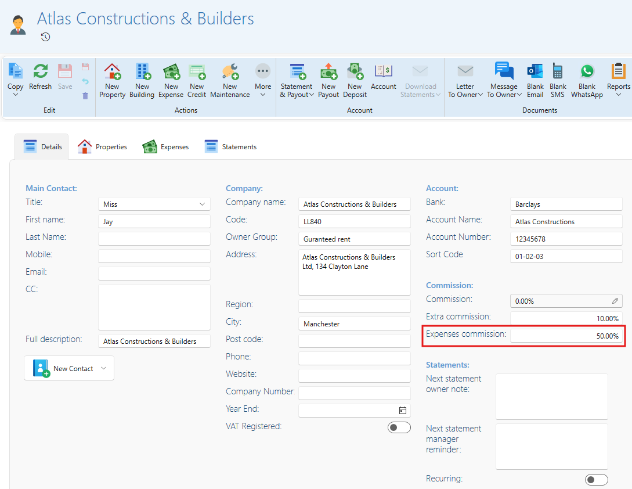The width and height of the screenshot is (632, 489).
Task: Click the Phone field
Action: (x=355, y=358)
